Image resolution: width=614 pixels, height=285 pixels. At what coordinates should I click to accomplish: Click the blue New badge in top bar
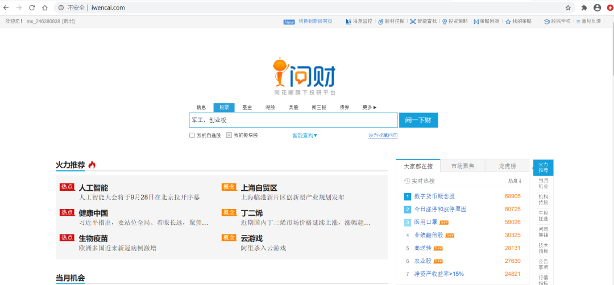(289, 22)
